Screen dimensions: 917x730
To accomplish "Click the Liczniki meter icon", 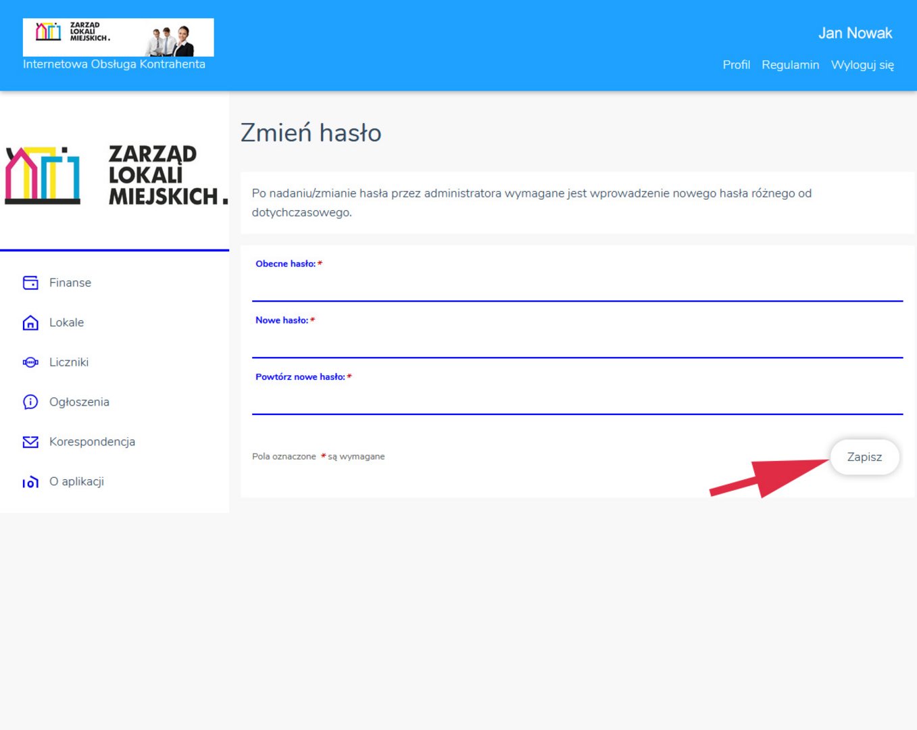I will [30, 362].
